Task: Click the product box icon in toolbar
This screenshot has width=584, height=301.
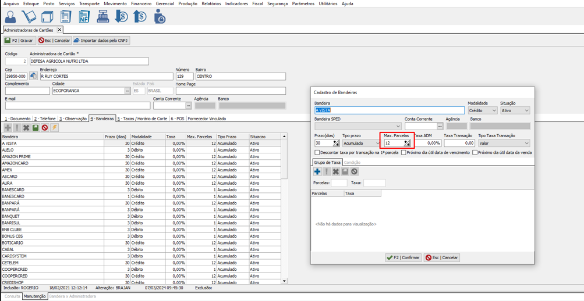Action: 47,17
